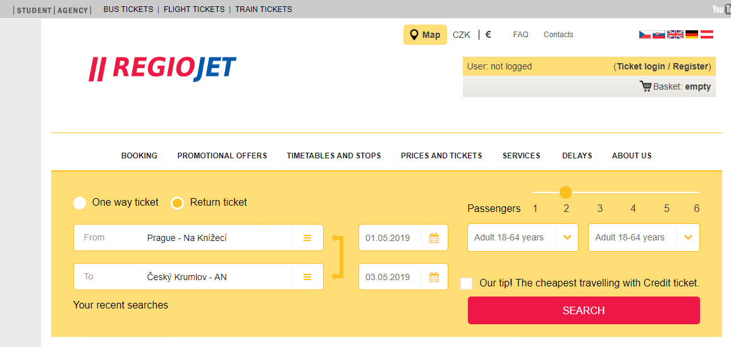This screenshot has height=347, width=731.
Task: Choose English via the UK flag
Action: [x=675, y=35]
